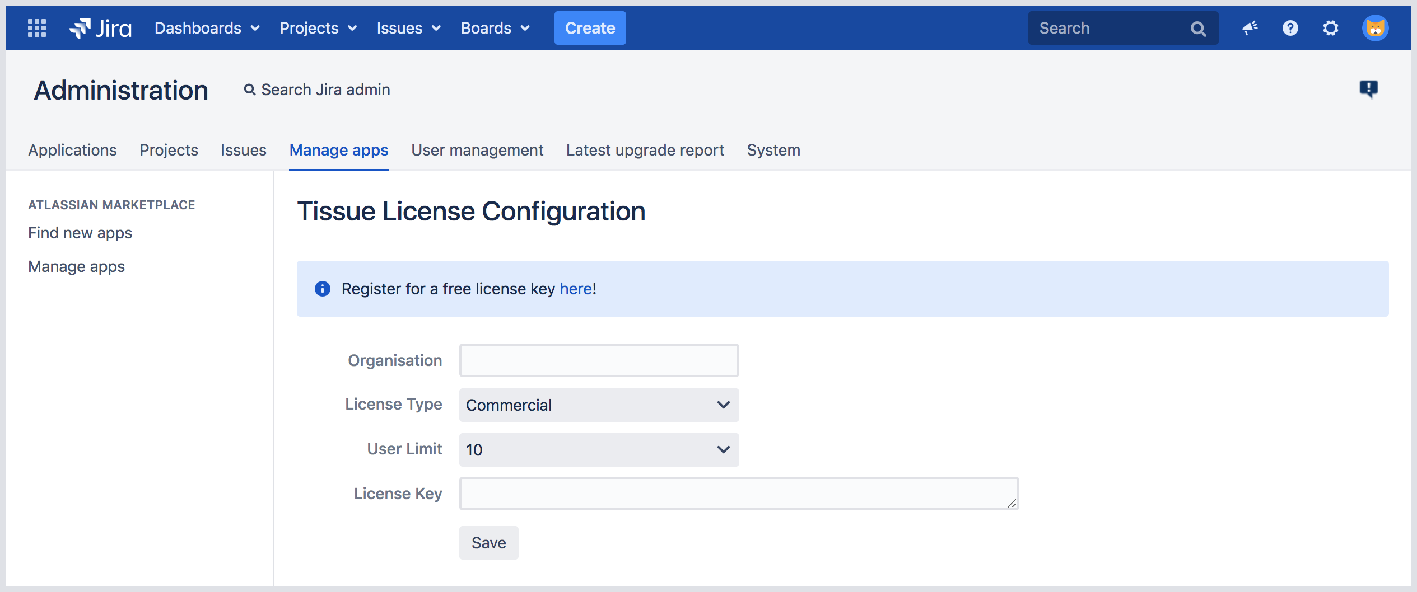
Task: Open Manage apps in sidebar
Action: pos(77,266)
